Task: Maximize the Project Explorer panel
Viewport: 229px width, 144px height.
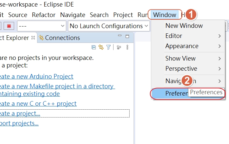Action: [x=127, y=36]
